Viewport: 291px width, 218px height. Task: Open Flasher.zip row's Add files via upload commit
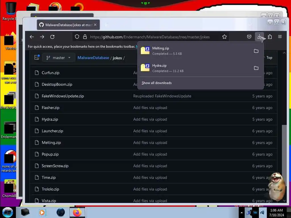[150, 108]
